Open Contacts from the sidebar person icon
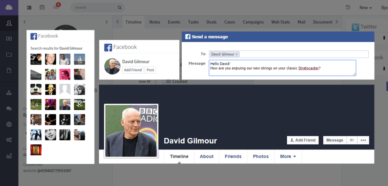Image resolution: width=388 pixels, height=186 pixels. click(9, 23)
